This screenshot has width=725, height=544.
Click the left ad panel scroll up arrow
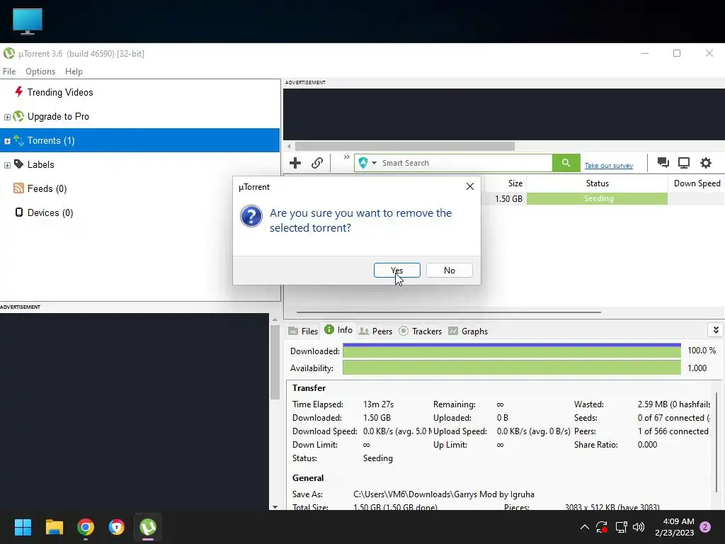coord(275,319)
